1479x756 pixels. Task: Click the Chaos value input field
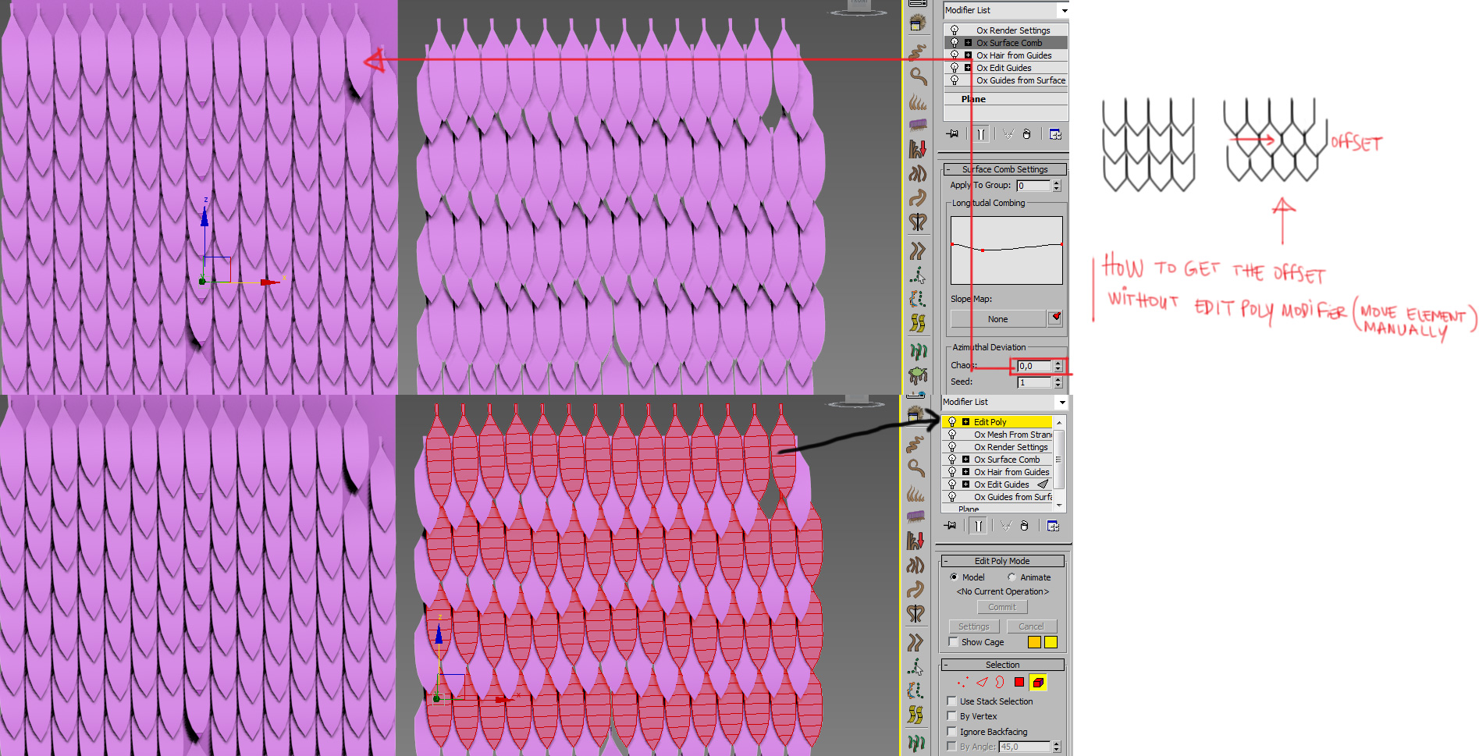tap(1033, 366)
